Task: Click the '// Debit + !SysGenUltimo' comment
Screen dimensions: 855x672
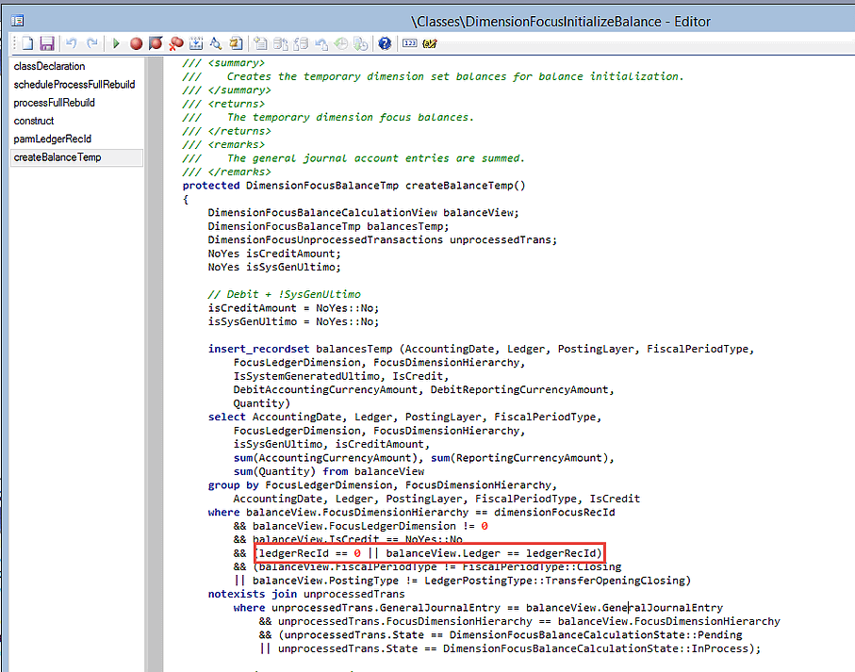Action: point(284,294)
